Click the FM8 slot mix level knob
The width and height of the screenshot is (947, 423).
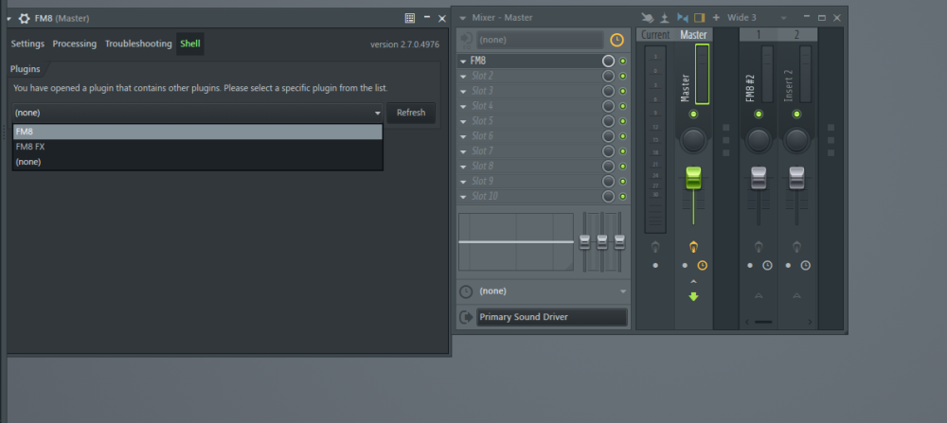(x=608, y=61)
